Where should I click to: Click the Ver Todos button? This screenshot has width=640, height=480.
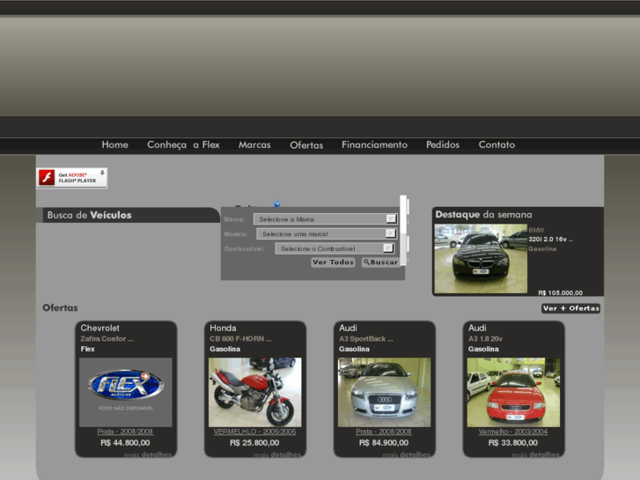pos(333,262)
